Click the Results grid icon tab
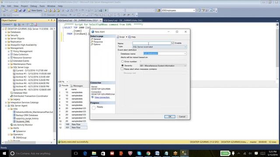This screenshot has height=157, width=280. click(x=63, y=85)
